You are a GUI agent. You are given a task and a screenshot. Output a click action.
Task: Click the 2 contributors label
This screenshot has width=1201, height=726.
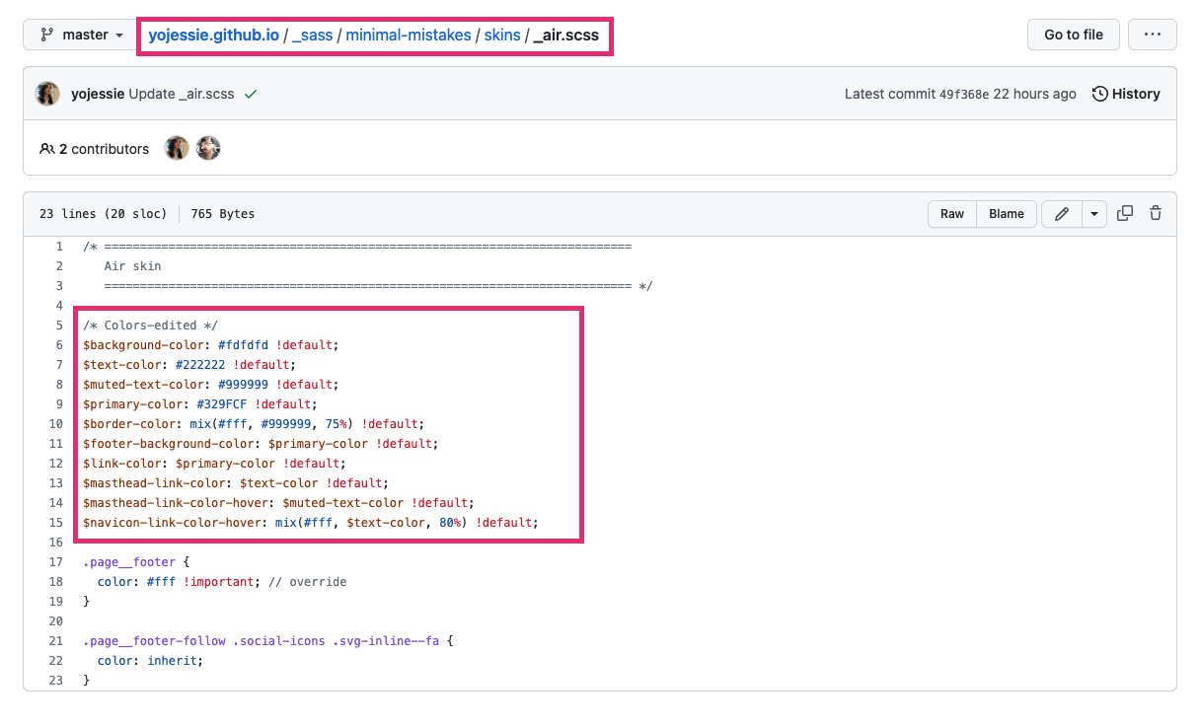[x=95, y=149]
